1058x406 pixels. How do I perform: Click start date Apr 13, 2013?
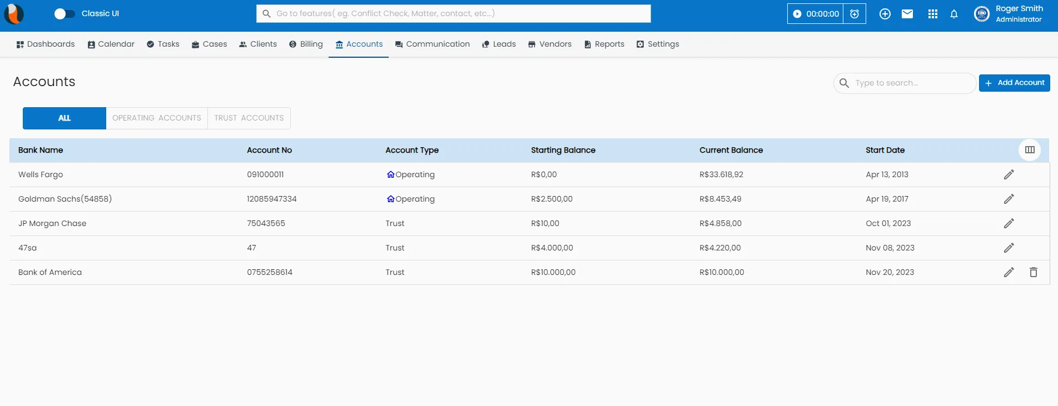pos(887,174)
